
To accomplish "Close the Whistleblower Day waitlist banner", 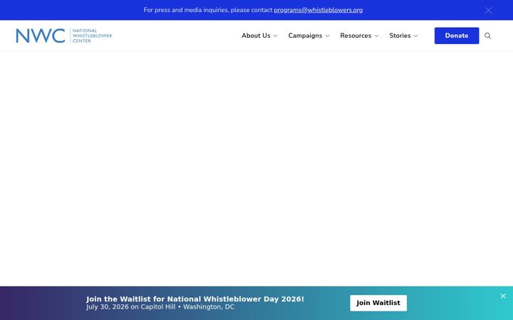I will (503, 296).
